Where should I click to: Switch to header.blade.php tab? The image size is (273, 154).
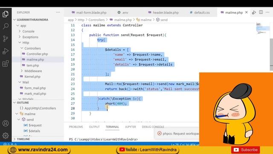point(163,12)
